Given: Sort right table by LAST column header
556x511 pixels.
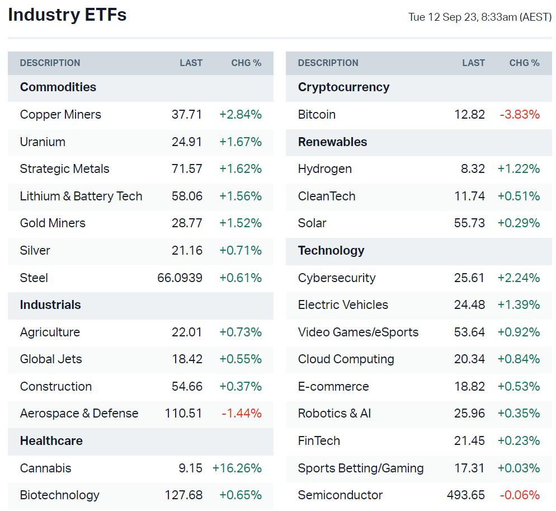Looking at the screenshot, I should [x=473, y=63].
